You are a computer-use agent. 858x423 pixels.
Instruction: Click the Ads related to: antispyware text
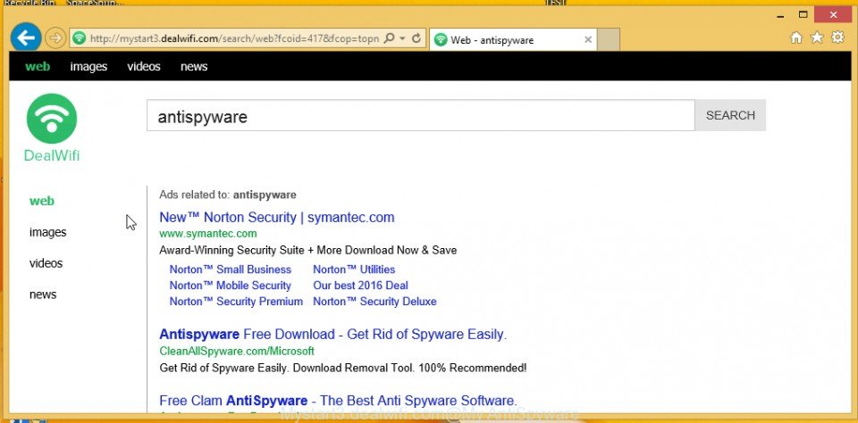tap(228, 195)
